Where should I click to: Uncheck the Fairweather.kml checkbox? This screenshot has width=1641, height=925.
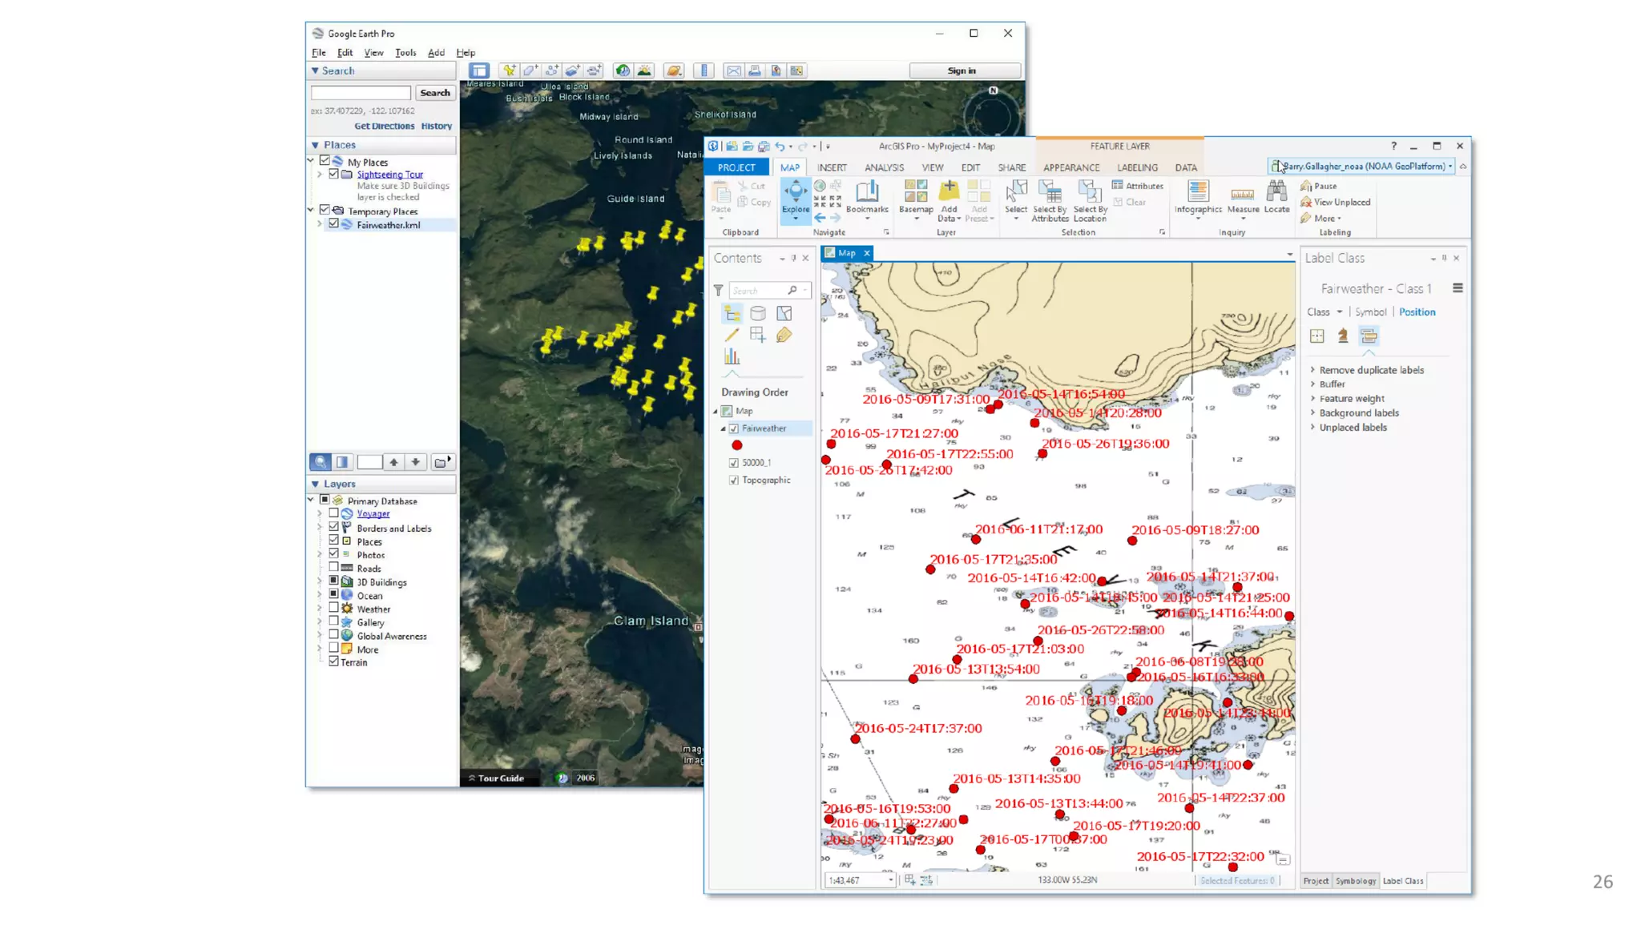(x=334, y=224)
